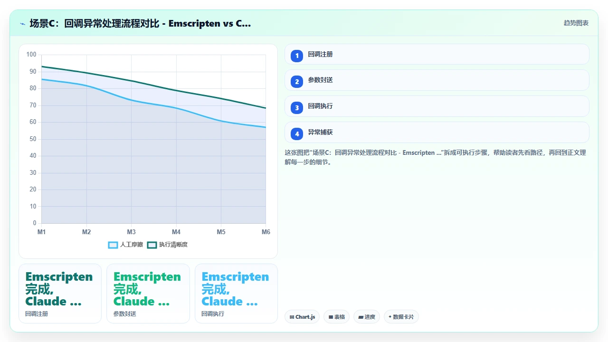
Task: Click the Chart.js tag chip
Action: pyautogui.click(x=302, y=317)
